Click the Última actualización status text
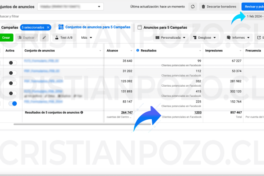This screenshot has width=264, height=176. [158, 7]
